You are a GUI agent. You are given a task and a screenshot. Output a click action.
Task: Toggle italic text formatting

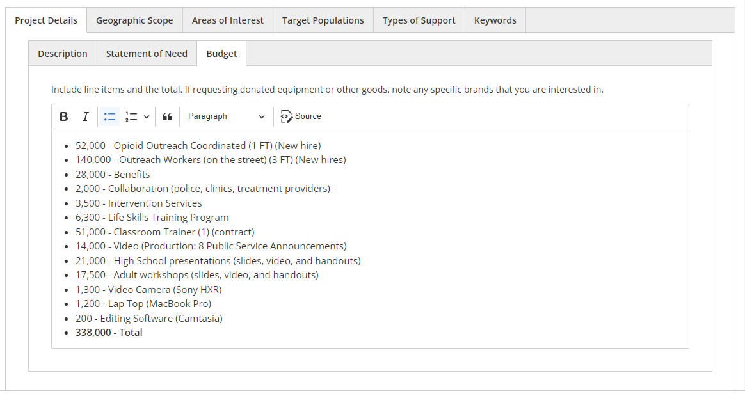(85, 116)
